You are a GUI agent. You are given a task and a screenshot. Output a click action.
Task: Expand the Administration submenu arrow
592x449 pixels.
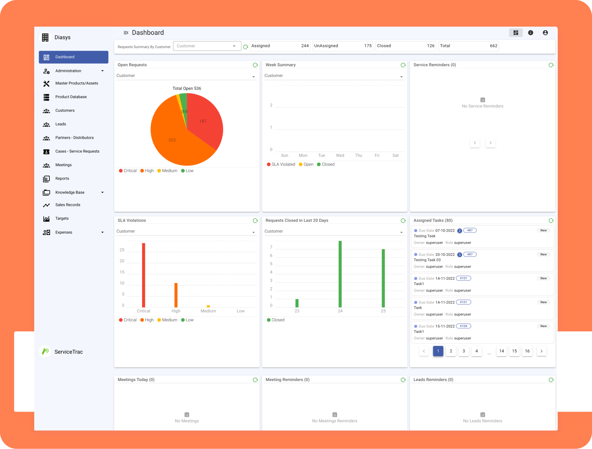click(x=102, y=71)
